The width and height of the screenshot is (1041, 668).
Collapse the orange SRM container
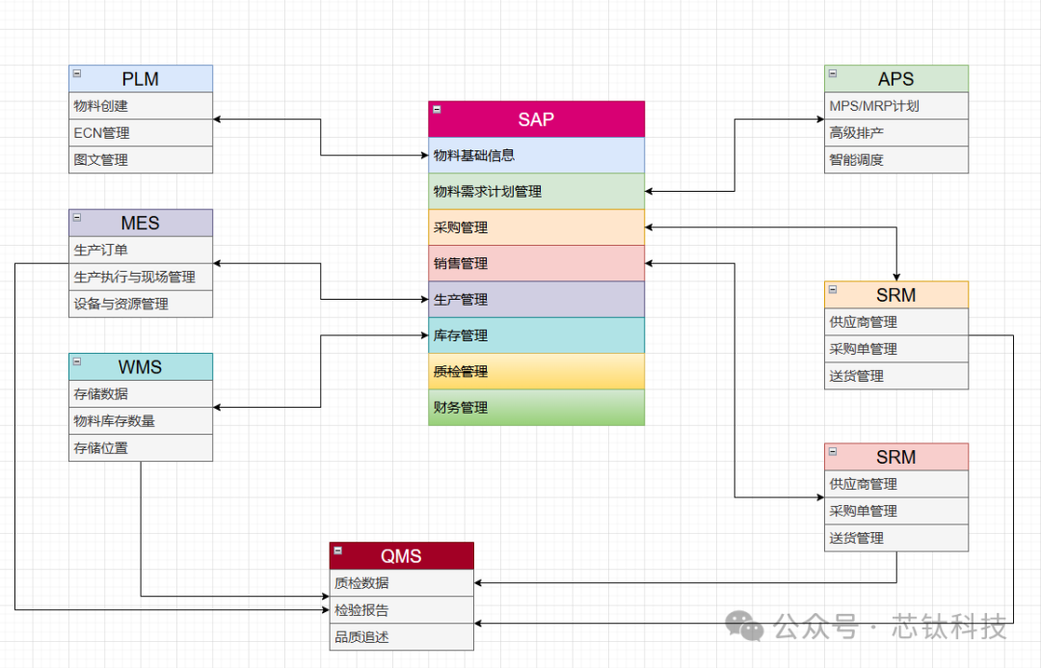click(833, 289)
